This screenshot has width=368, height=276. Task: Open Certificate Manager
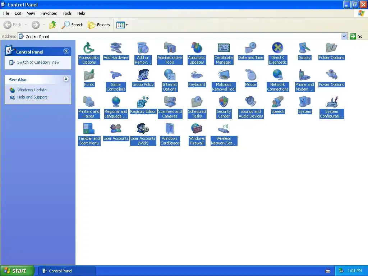pyautogui.click(x=224, y=48)
